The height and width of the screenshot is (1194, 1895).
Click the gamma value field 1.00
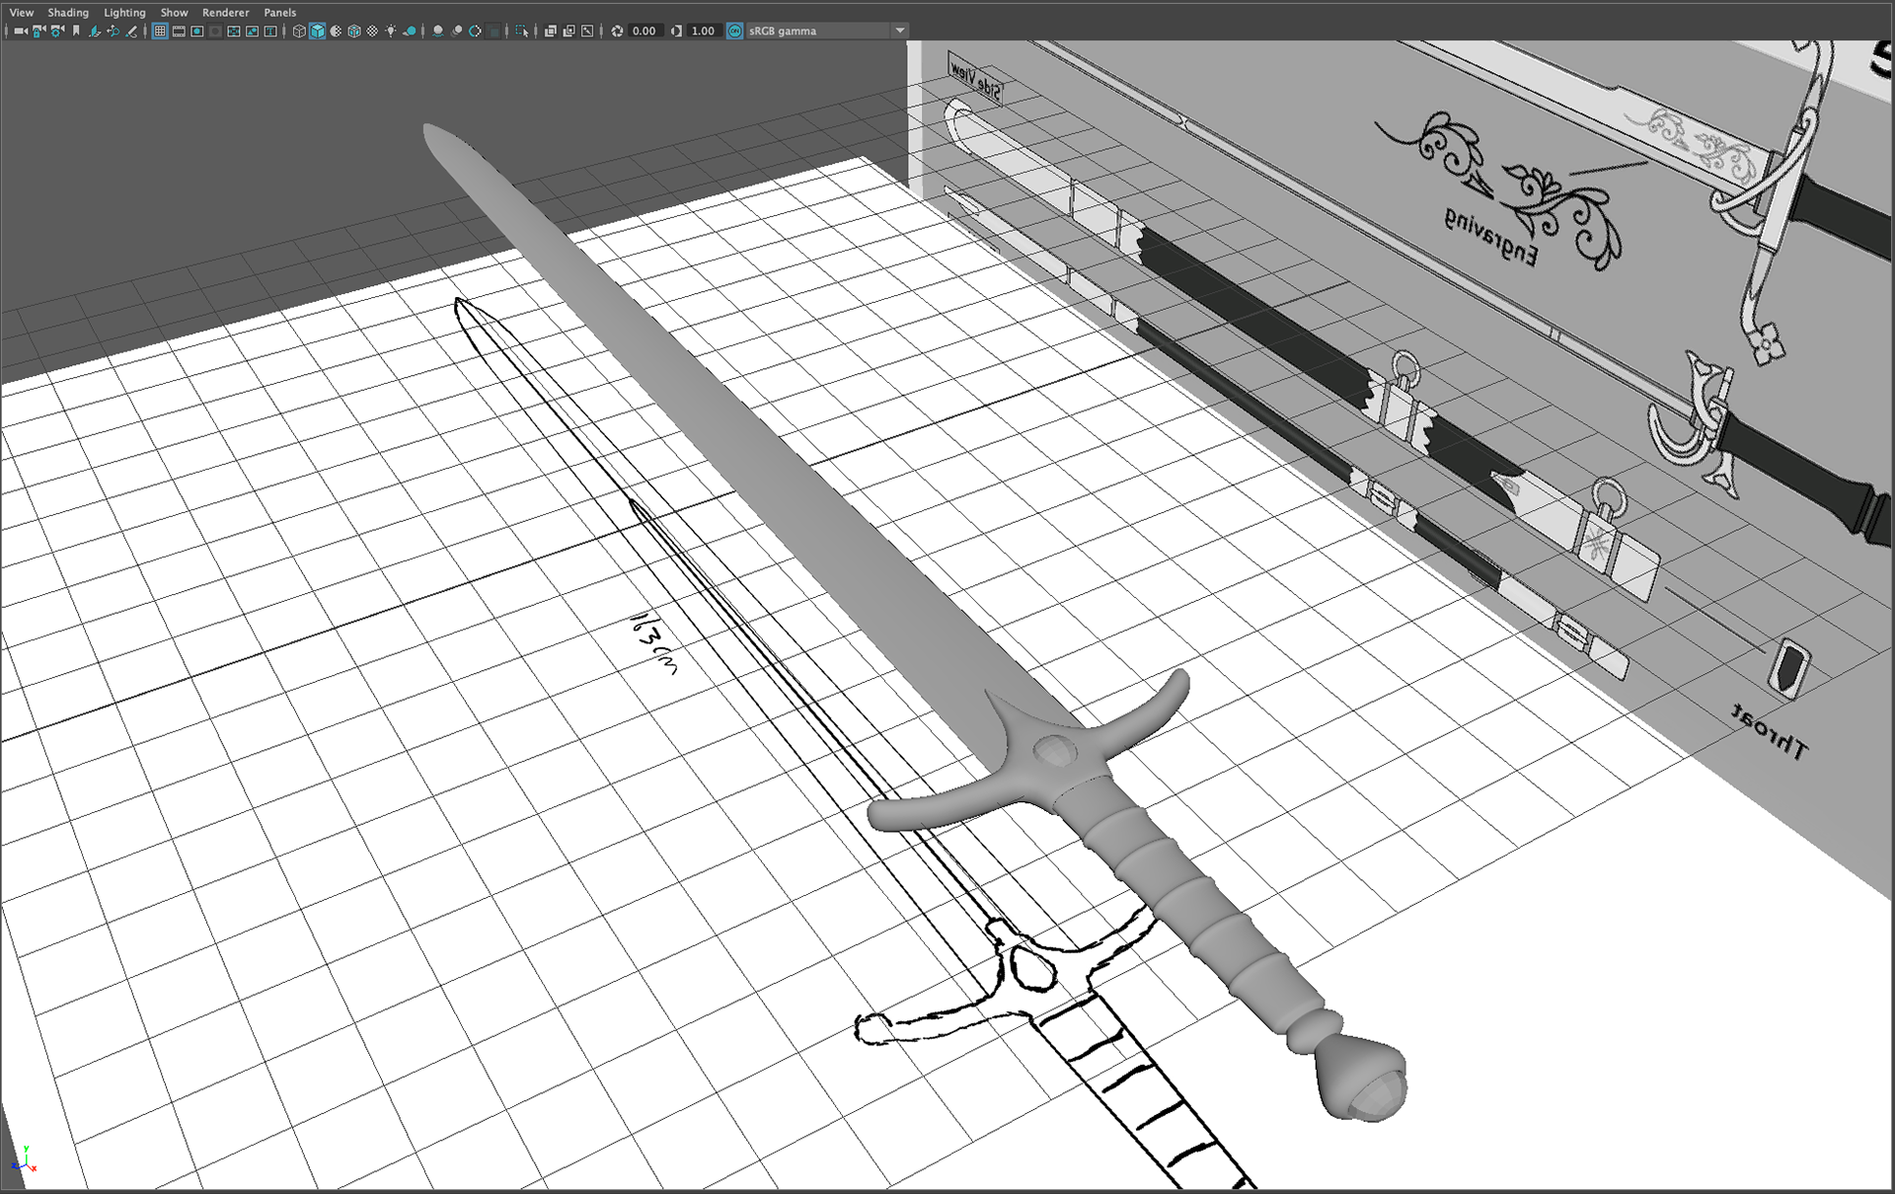coord(703,31)
